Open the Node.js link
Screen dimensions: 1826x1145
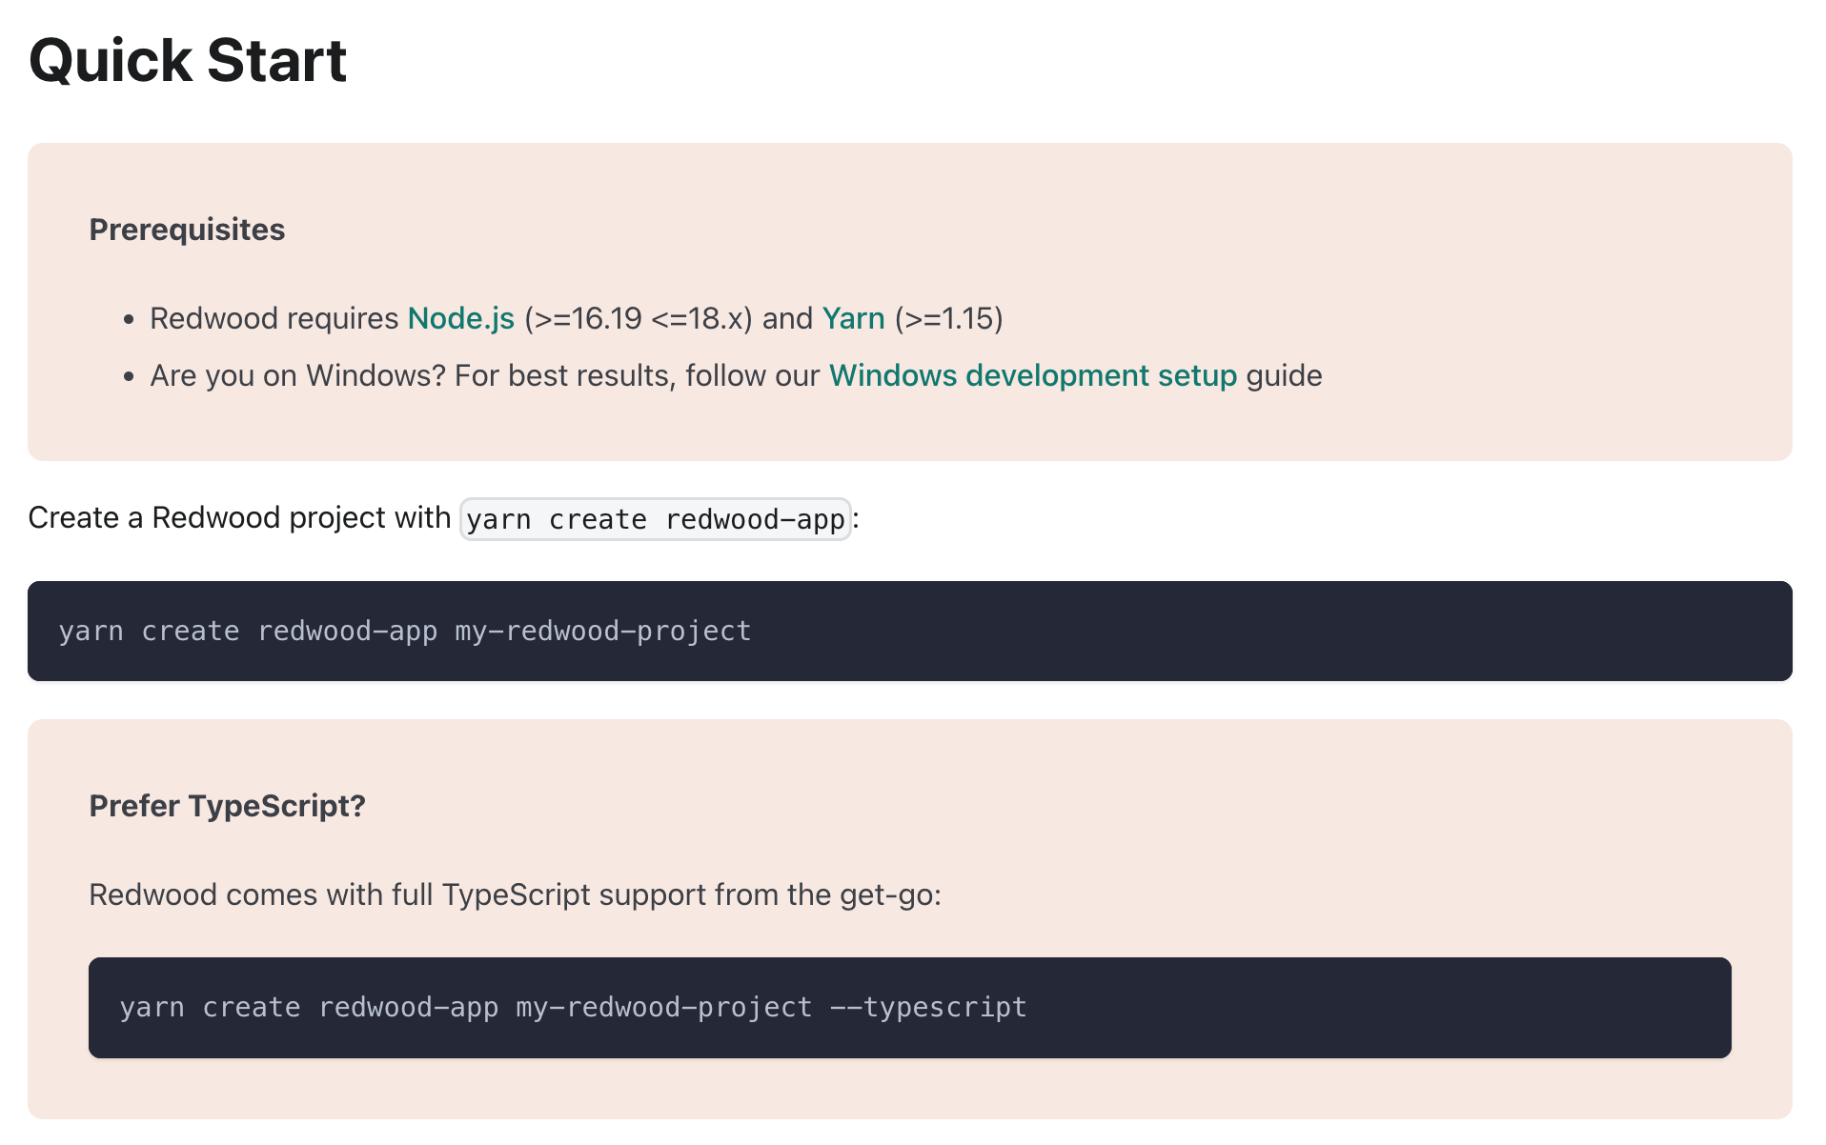(x=460, y=318)
